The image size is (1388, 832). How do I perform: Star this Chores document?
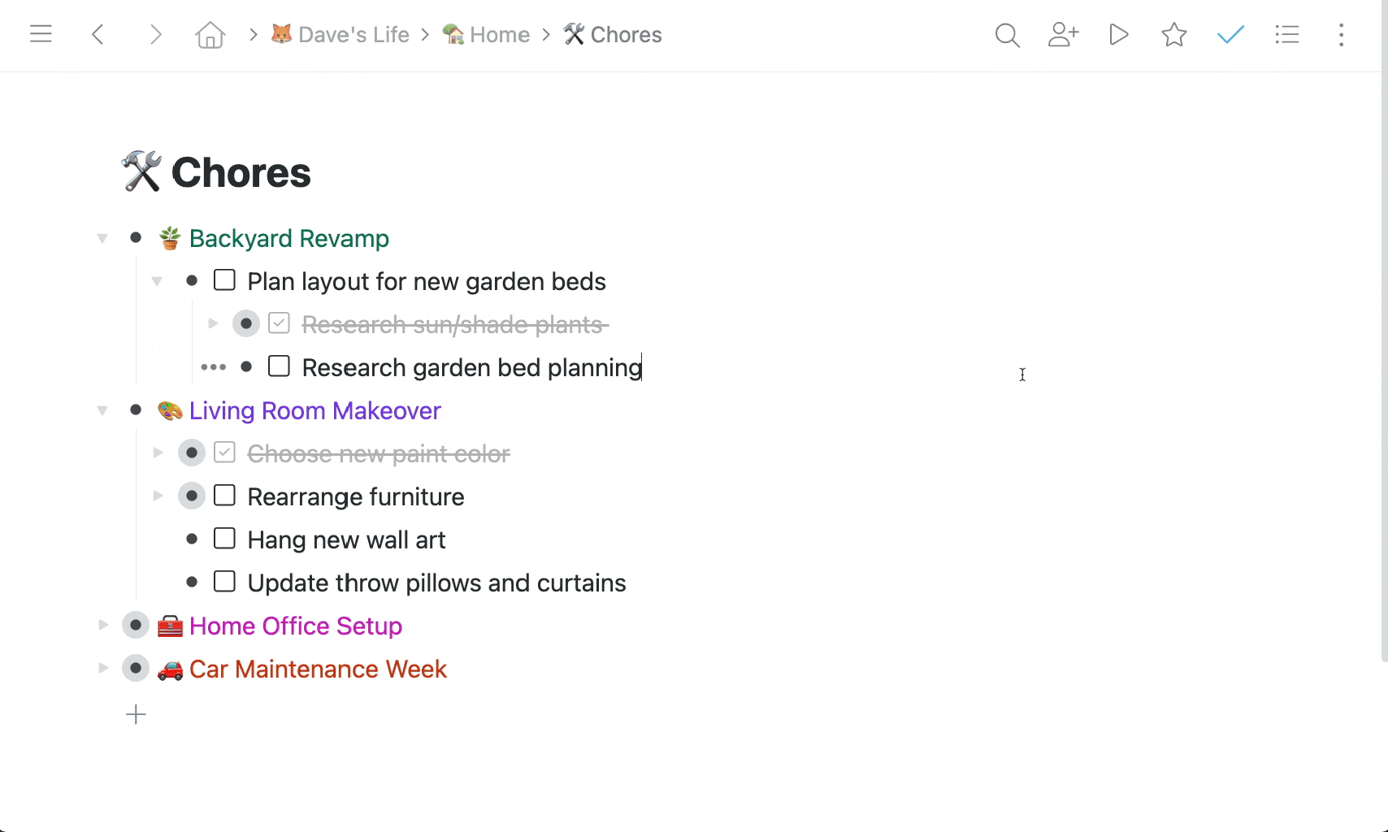(1174, 34)
